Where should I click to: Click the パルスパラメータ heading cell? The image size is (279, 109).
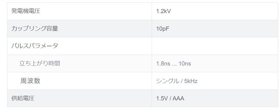[x=79, y=46]
